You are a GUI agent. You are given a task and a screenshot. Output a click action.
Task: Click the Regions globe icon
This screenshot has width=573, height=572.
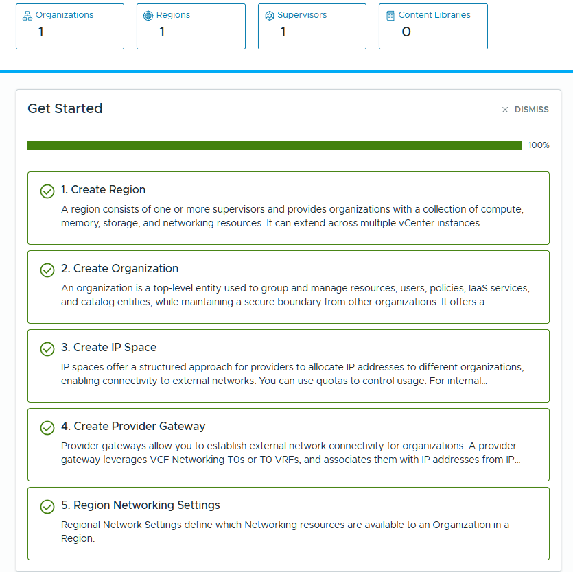point(148,16)
